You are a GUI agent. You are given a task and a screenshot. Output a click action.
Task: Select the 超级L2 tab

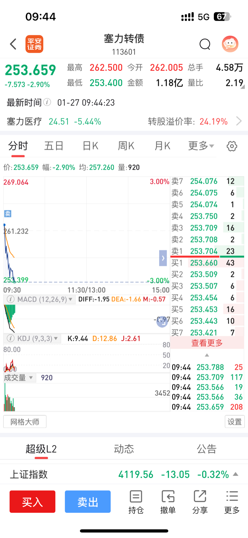pyautogui.click(x=41, y=449)
